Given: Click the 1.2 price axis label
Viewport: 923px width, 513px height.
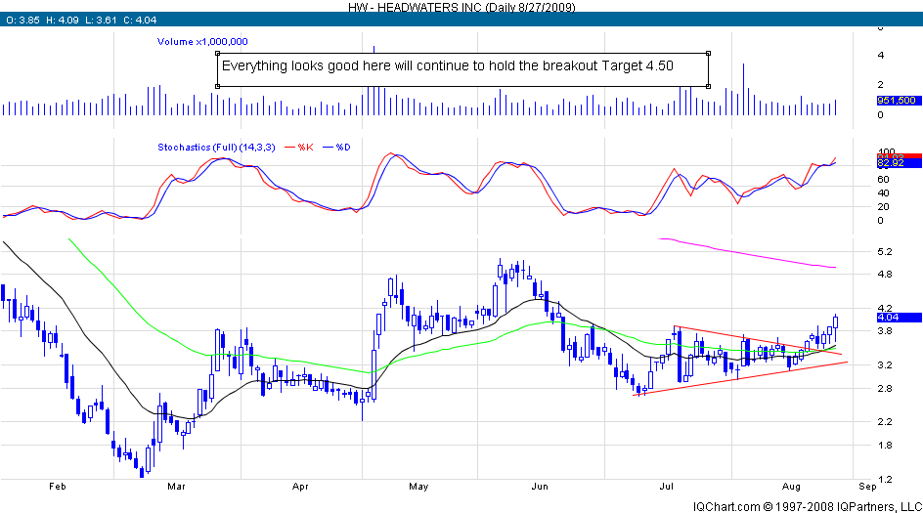Looking at the screenshot, I should (x=885, y=480).
